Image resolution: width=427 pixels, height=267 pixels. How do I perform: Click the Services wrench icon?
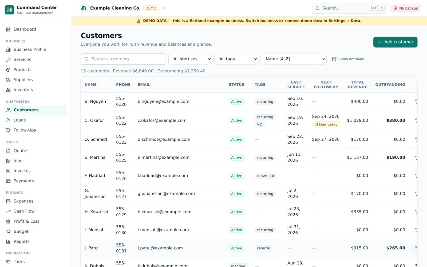coord(8,60)
